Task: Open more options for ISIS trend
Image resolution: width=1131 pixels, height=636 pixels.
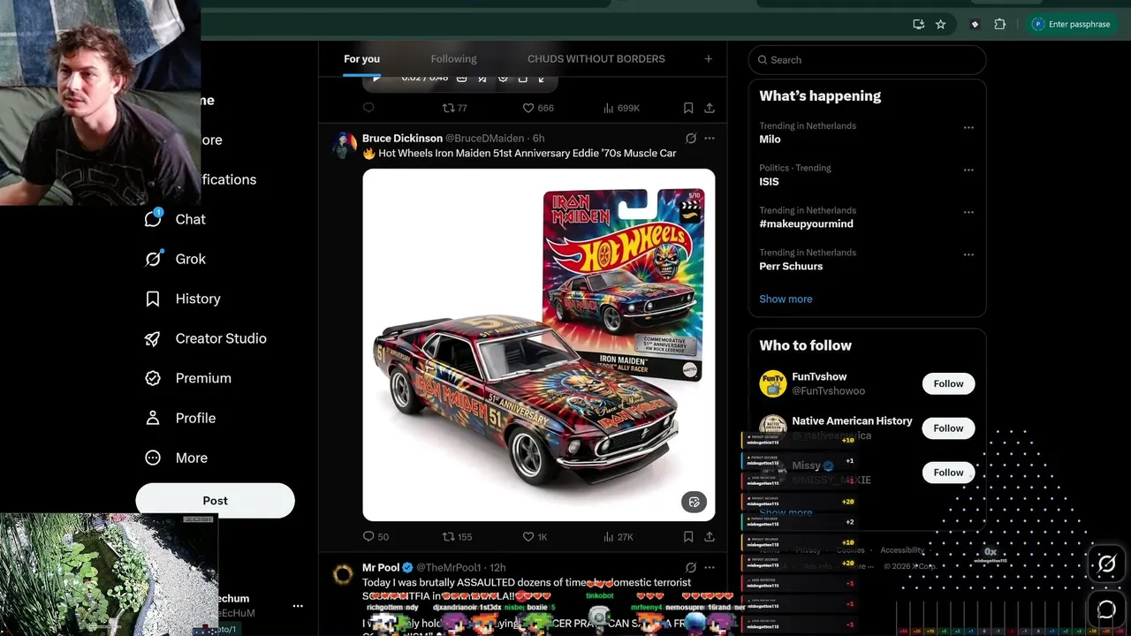Action: (968, 170)
